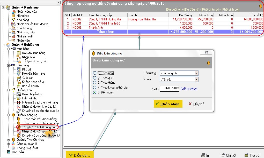Click the Báo cáo report icon
Screen dimensions: 264x158
(x=8, y=152)
